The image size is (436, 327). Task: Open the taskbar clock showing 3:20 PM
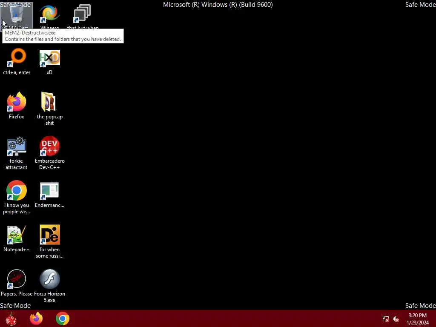[x=418, y=319]
